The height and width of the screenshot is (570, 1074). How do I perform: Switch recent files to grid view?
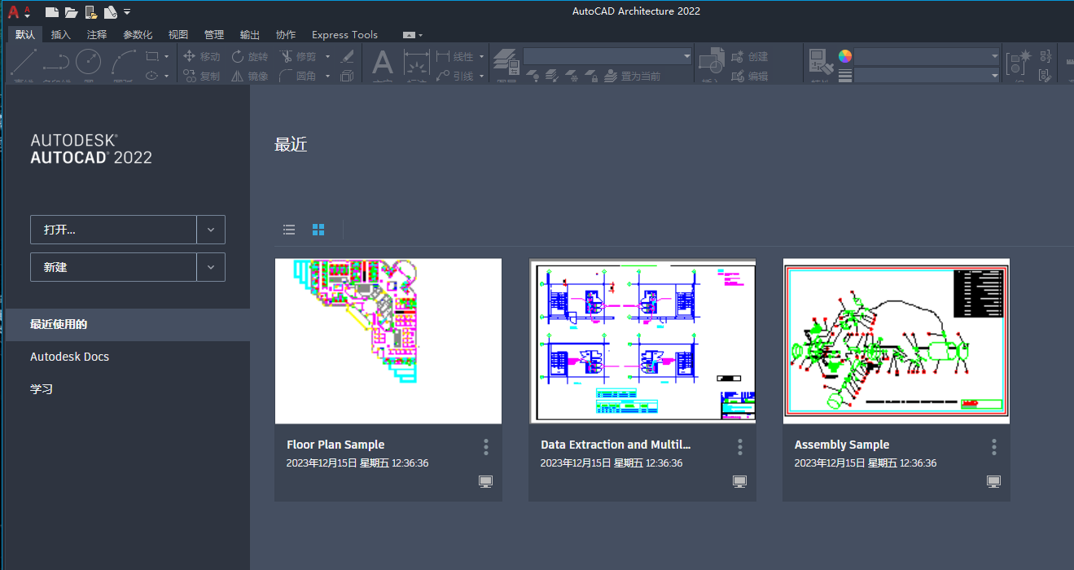coord(318,230)
